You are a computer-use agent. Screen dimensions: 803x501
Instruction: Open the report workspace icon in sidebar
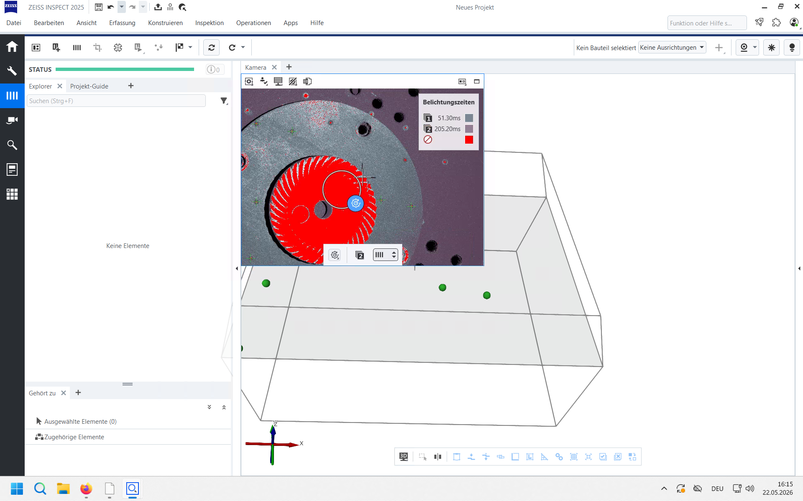coord(12,170)
